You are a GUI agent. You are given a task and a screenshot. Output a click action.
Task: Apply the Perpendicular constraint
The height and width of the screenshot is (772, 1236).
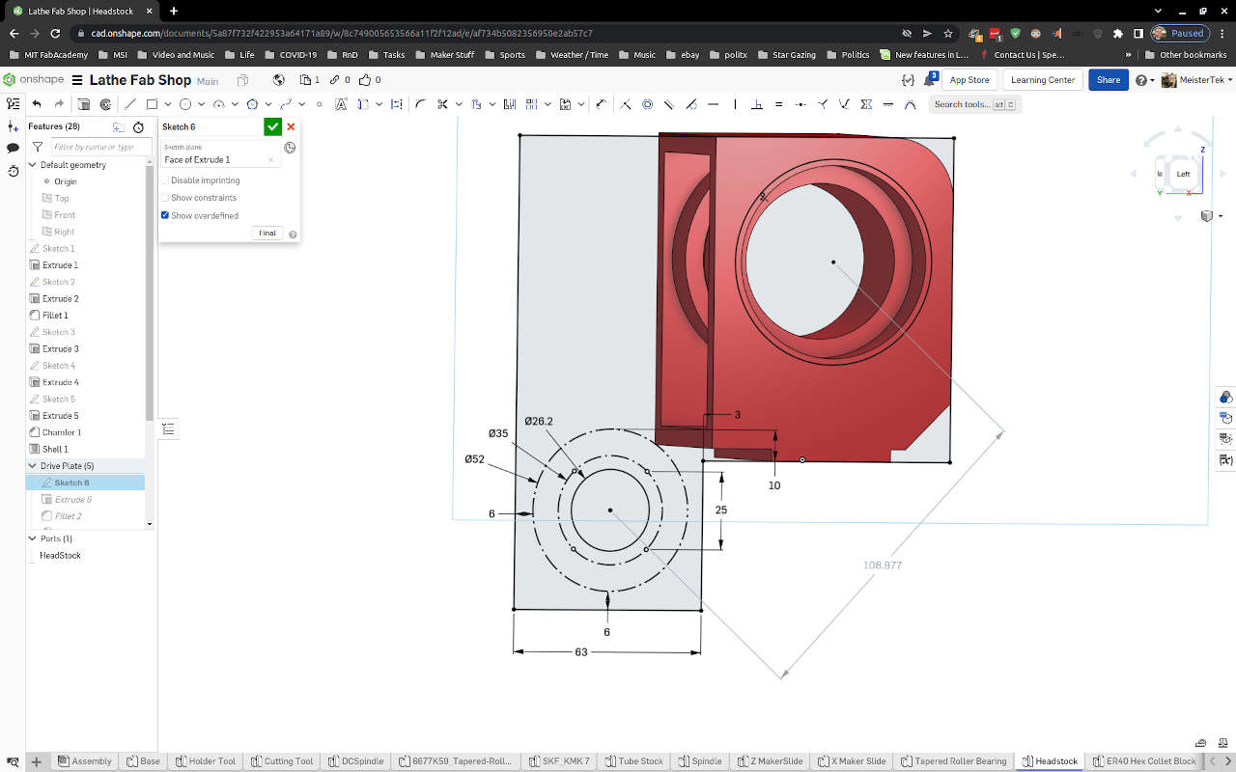(x=757, y=104)
